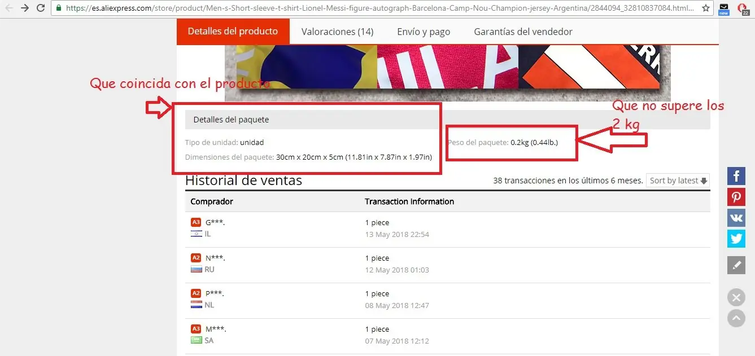This screenshot has width=755, height=356.
Task: Click buyer name M***.
Action: click(x=216, y=329)
